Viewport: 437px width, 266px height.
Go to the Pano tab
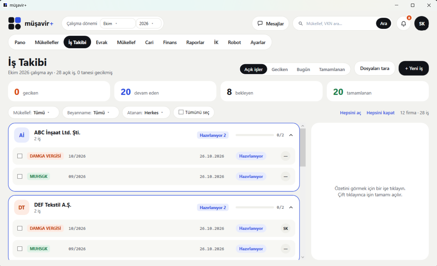tap(20, 42)
